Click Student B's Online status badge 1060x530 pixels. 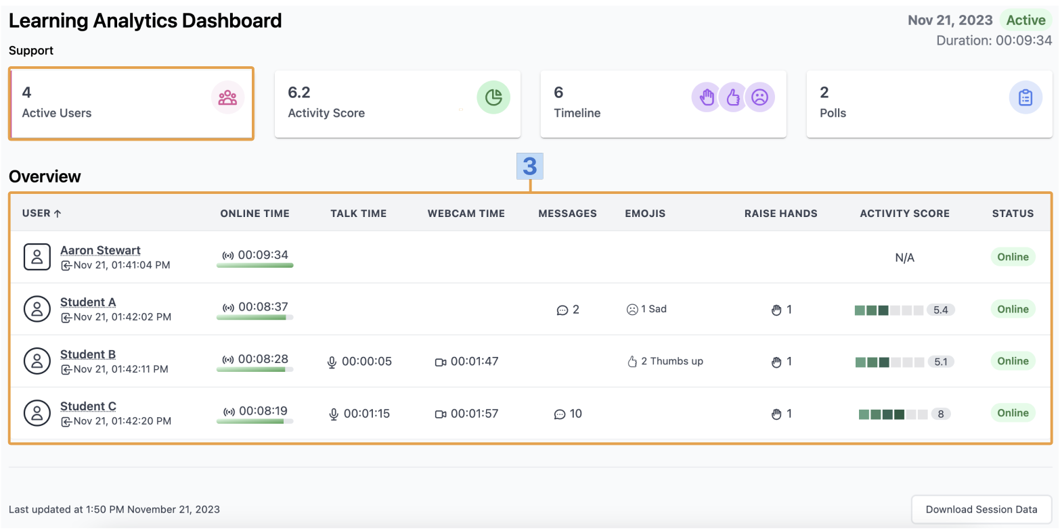click(x=1013, y=361)
